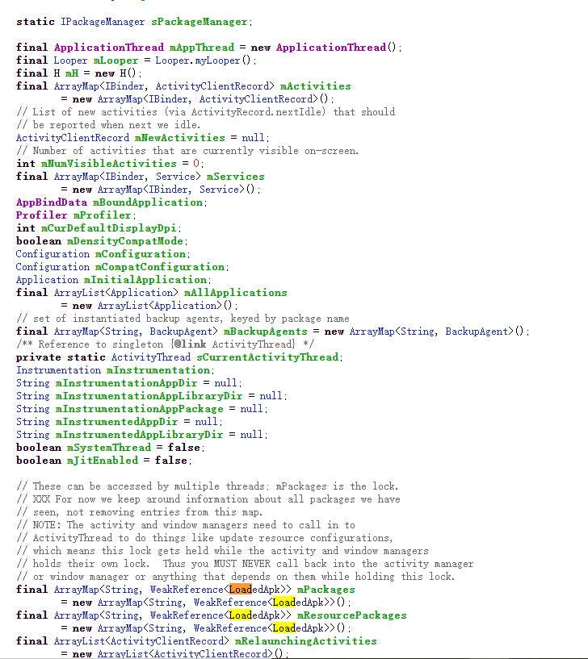The height and width of the screenshot is (659, 588).
Task: Click the @link tag in the Javadoc comment
Action: pyautogui.click(x=191, y=344)
